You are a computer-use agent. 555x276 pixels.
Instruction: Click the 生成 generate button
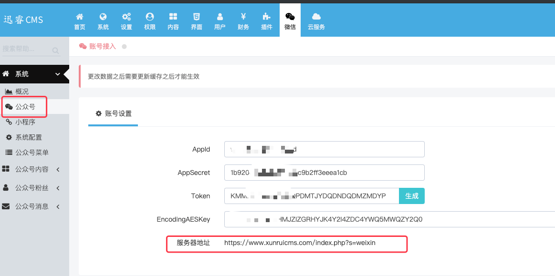pyautogui.click(x=412, y=196)
